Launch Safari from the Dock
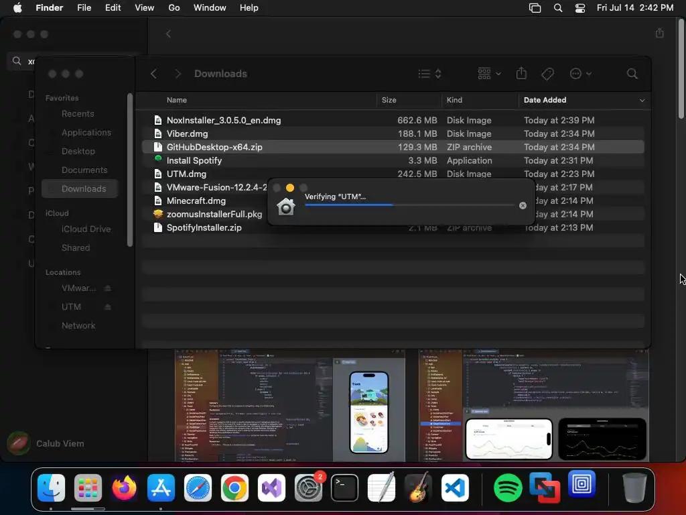The height and width of the screenshot is (515, 686). coord(198,488)
